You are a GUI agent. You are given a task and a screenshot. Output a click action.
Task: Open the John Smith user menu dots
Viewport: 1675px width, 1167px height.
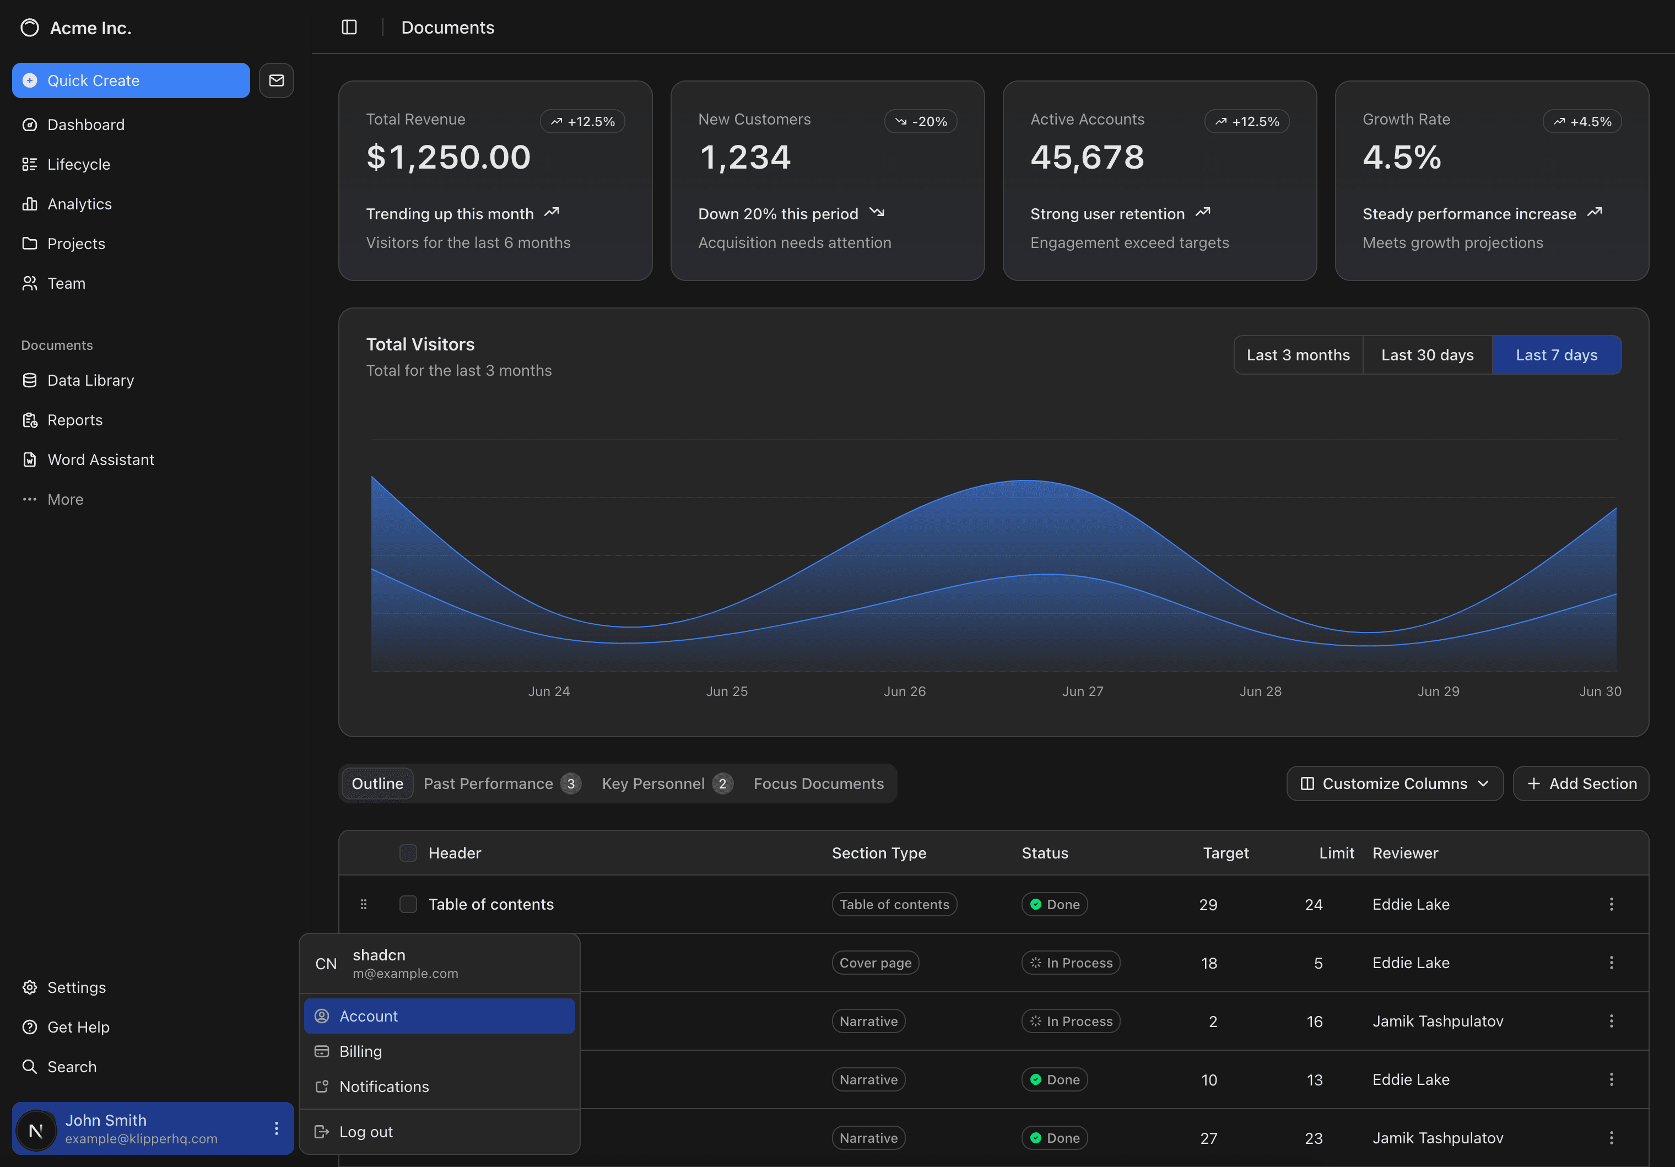coord(277,1128)
